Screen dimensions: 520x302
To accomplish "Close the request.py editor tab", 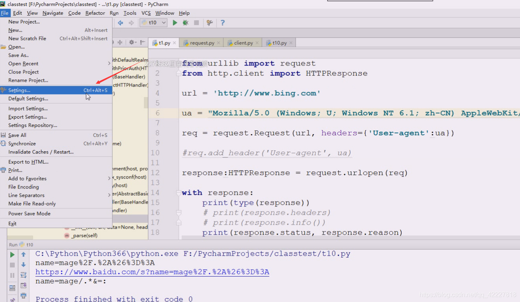I will (x=218, y=43).
